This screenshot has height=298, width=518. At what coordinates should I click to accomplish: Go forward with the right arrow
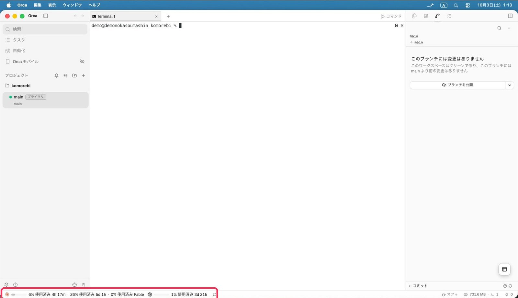83,16
